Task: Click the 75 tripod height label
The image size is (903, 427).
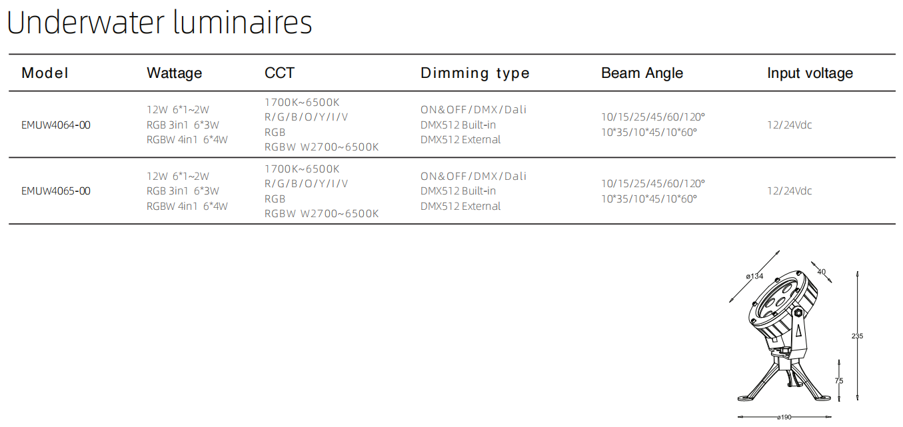Action: [838, 381]
